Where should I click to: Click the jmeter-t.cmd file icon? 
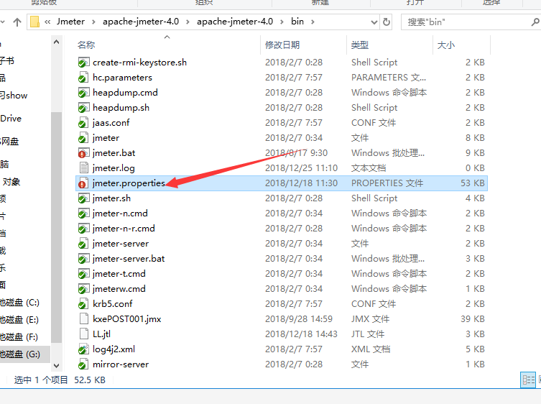point(83,274)
